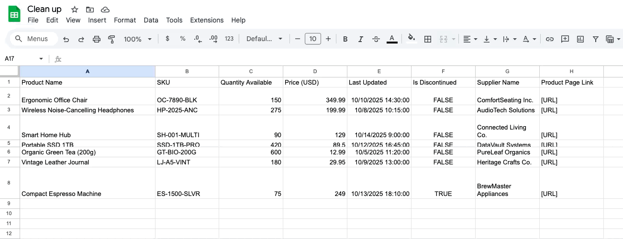
Task: Open the Default font dropdown
Action: [x=264, y=39]
